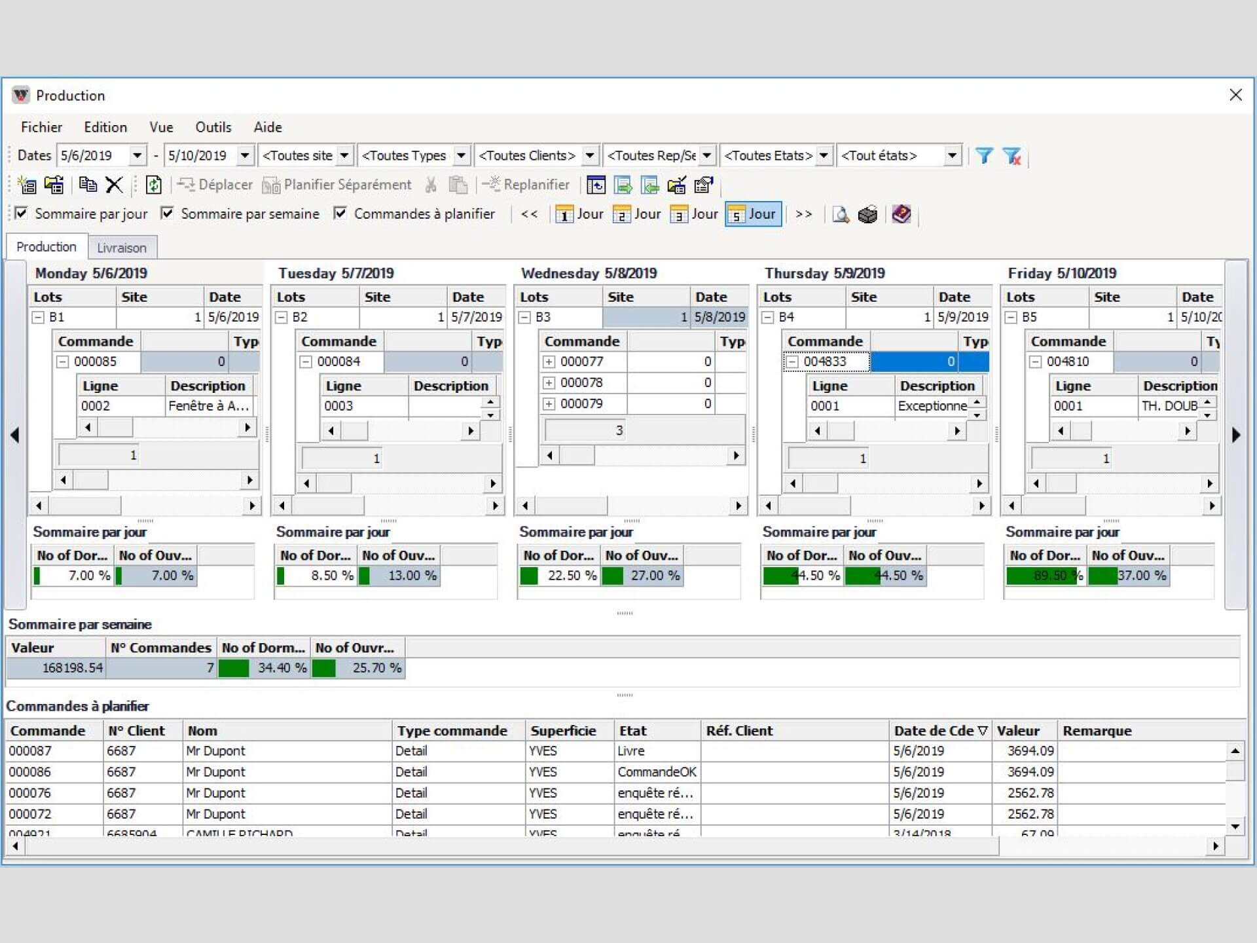Toggle the Sommaire par semaine checkbox
The height and width of the screenshot is (943, 1257).
point(168,213)
